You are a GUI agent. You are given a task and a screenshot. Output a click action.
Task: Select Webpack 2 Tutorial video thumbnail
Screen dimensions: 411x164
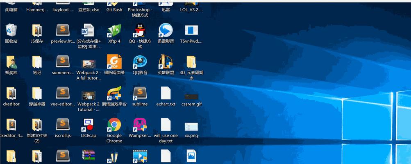[89, 96]
